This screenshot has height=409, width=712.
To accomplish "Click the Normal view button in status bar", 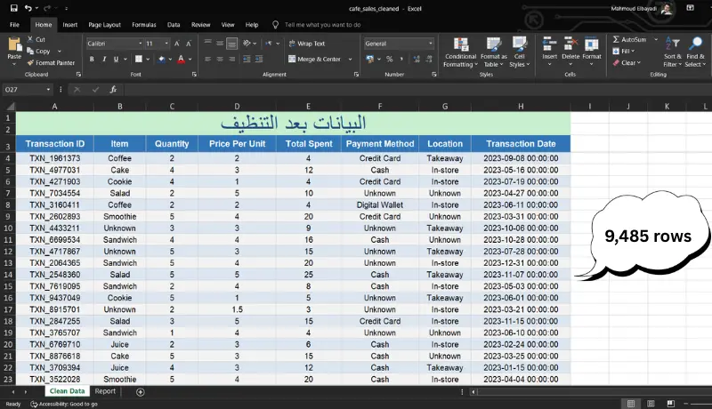I will pos(631,404).
